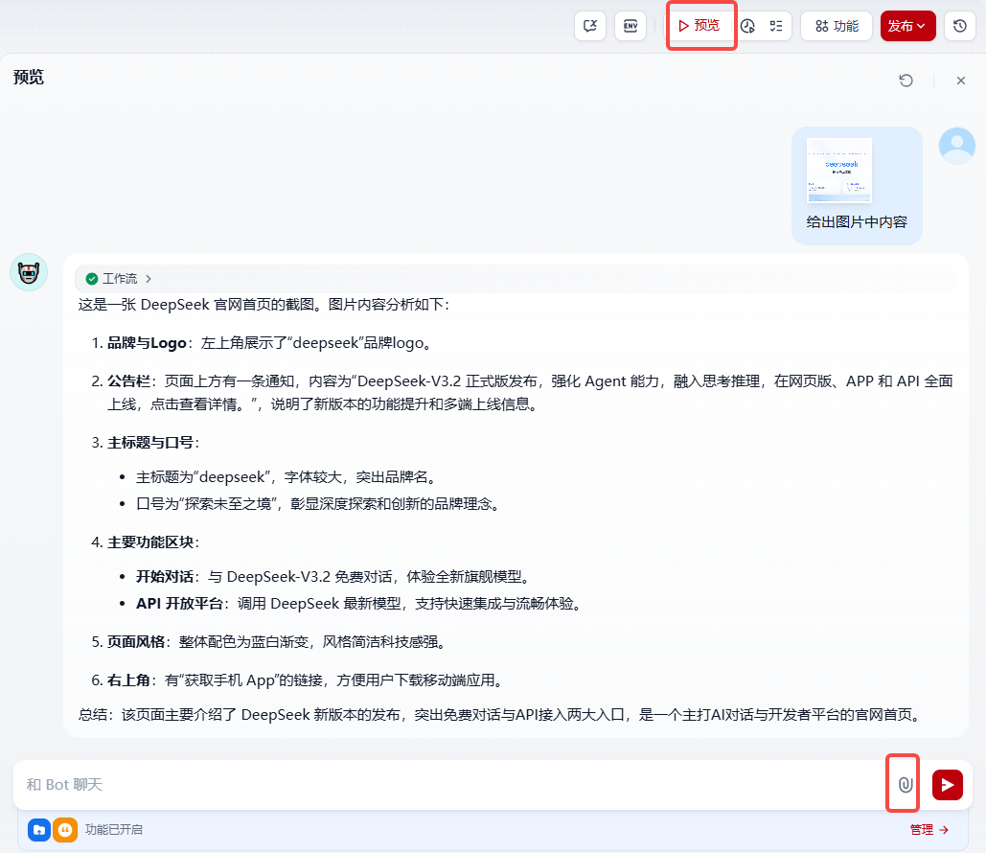986x853 pixels.
Task: Click the orange quote feature icon
Action: coord(65,830)
